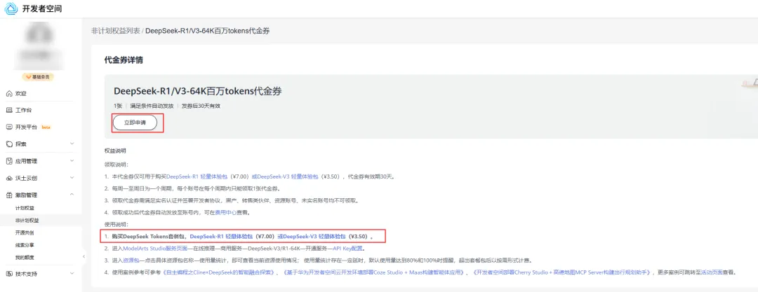Collapse the 激励管理 menu chevron
Viewport: 758px width, 292px height.
point(72,195)
